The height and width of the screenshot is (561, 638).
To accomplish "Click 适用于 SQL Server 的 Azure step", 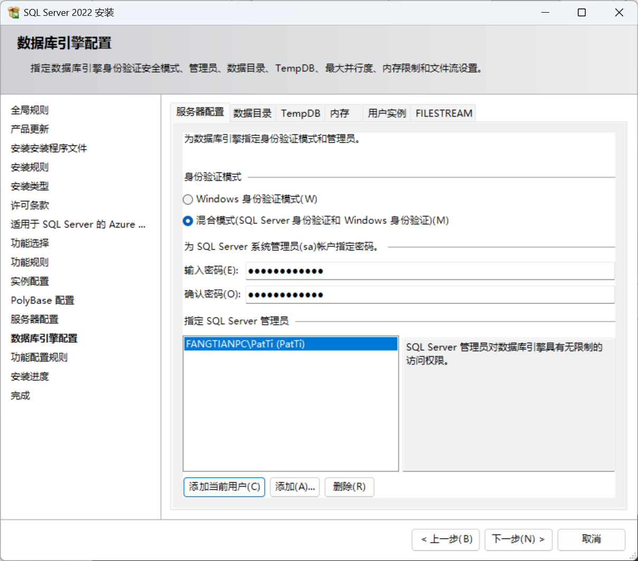I will point(78,224).
